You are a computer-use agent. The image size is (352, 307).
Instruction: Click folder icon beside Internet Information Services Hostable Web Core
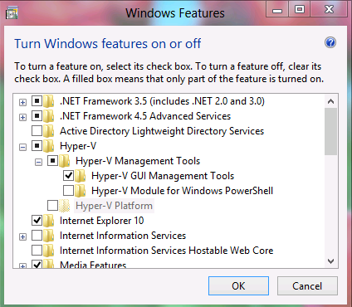[49, 251]
